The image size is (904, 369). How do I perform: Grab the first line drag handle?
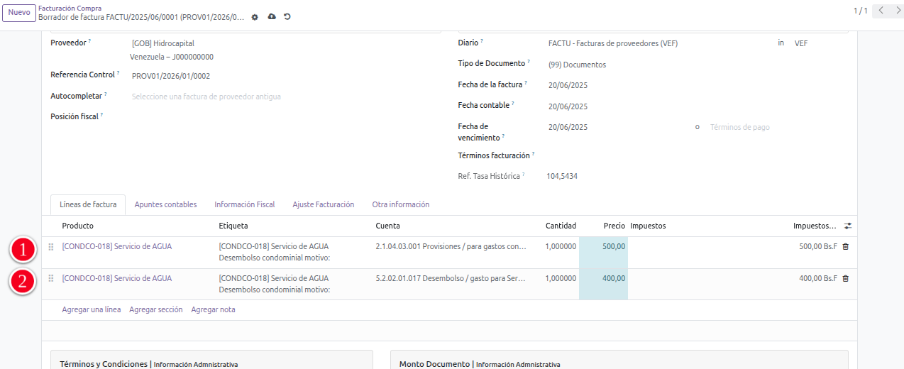[x=50, y=247]
